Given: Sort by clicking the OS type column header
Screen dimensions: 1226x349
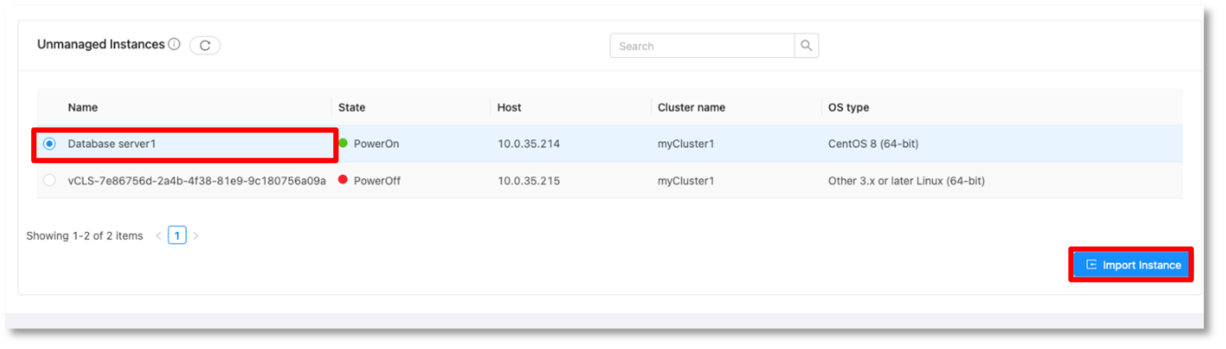Looking at the screenshot, I should tap(848, 107).
